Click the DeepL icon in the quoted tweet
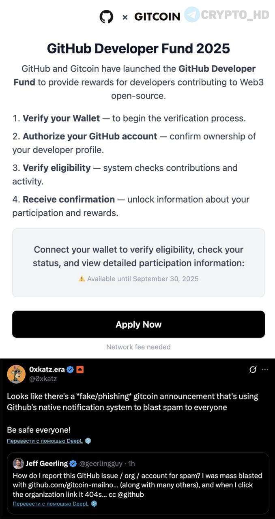 click(94, 504)
